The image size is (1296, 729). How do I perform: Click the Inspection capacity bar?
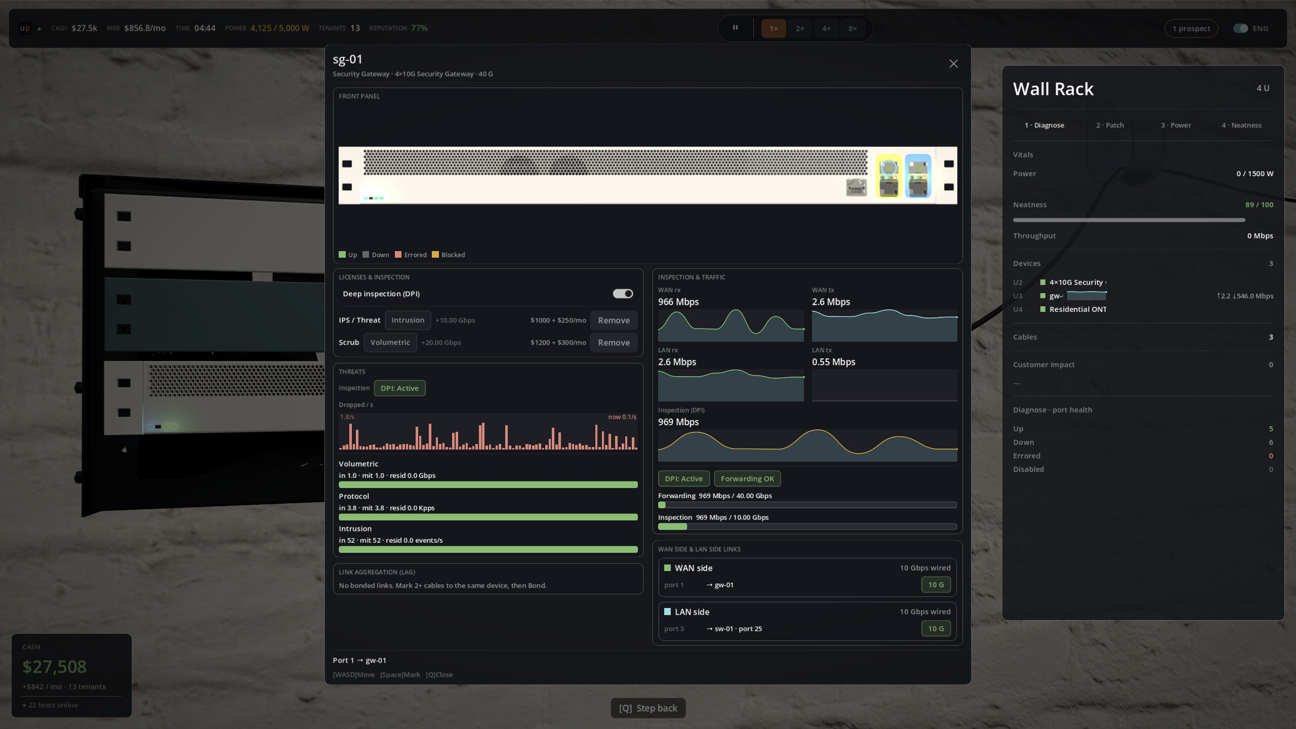807,526
